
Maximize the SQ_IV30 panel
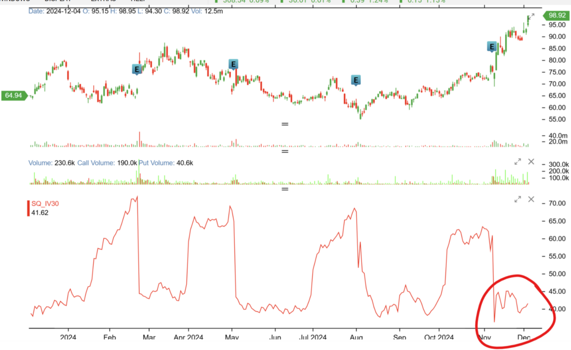tap(517, 199)
